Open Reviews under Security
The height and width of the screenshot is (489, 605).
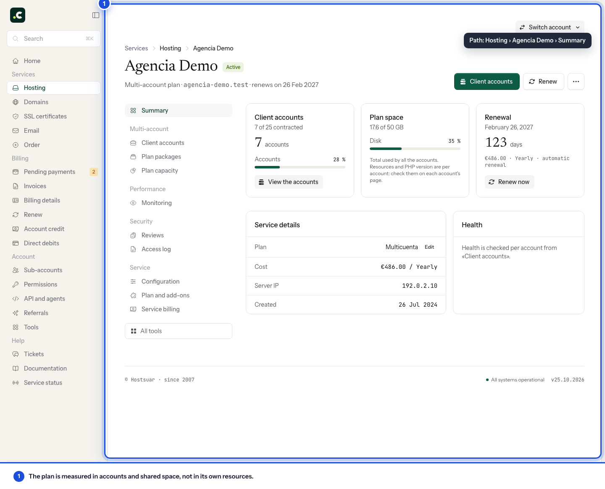179,235
